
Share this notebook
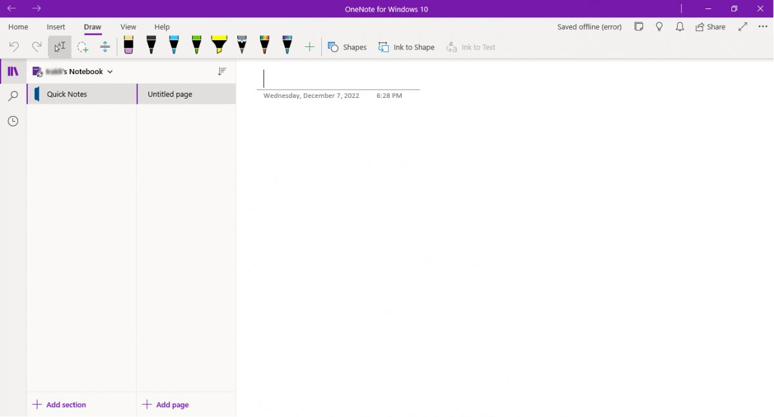point(710,27)
